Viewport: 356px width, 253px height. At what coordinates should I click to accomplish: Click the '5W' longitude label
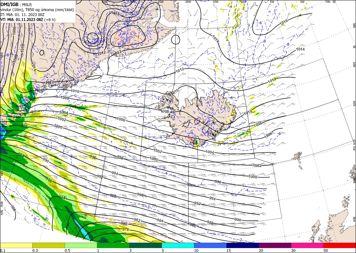coord(272,2)
